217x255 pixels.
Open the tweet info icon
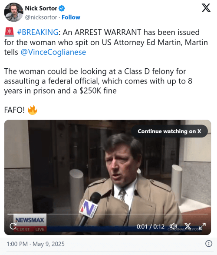(x=209, y=244)
